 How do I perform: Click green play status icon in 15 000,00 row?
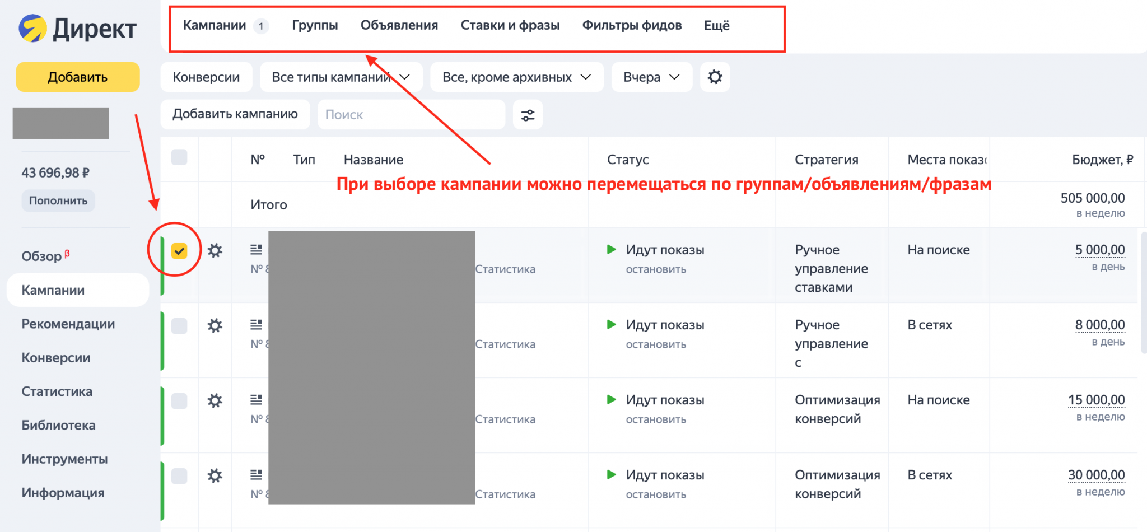click(612, 399)
